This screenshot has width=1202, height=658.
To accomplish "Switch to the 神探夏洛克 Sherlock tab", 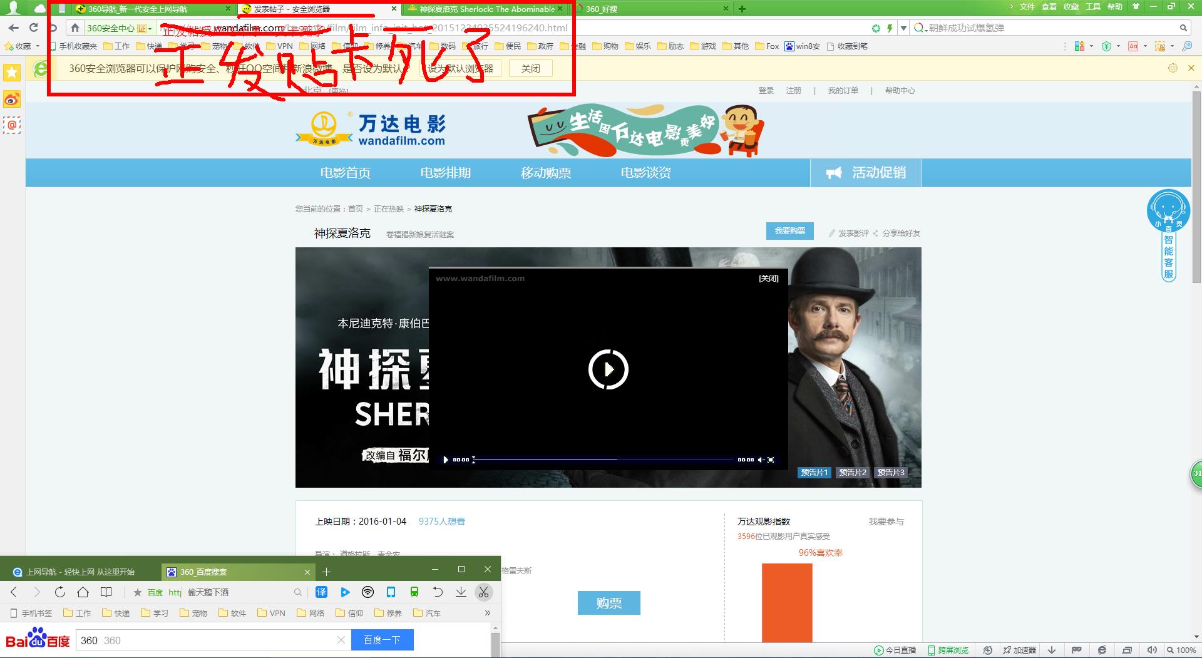I will click(x=485, y=9).
